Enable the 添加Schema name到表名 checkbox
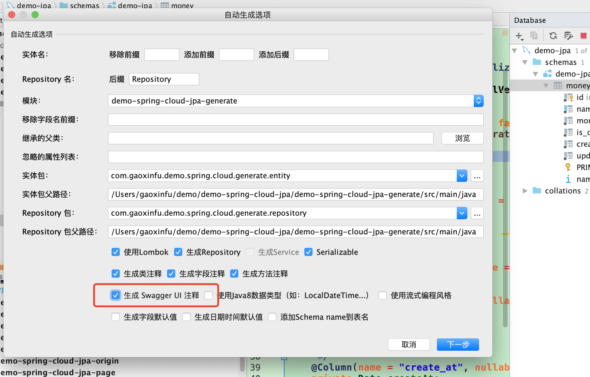The image size is (590, 377). pyautogui.click(x=272, y=317)
